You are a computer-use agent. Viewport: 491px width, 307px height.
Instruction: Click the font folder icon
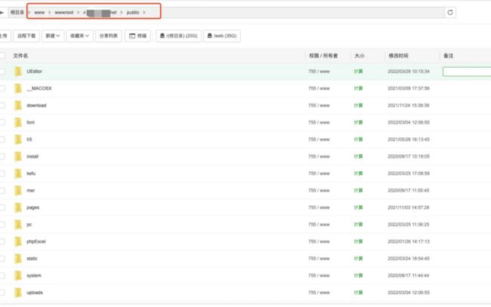click(18, 122)
